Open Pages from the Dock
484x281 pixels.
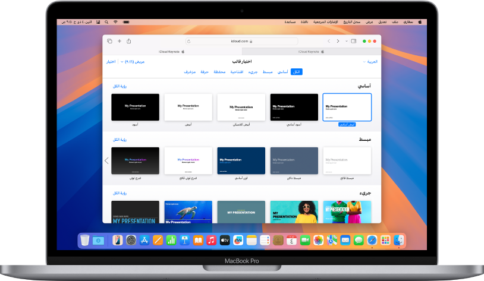click(158, 240)
